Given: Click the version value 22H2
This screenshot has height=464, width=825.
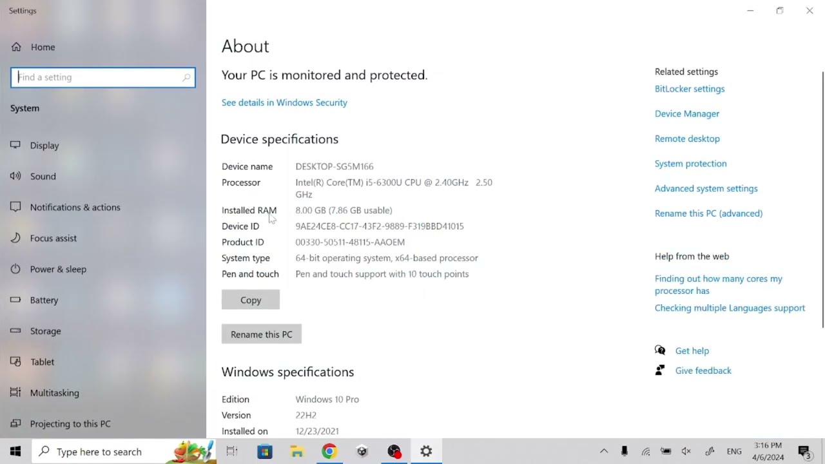Looking at the screenshot, I should (x=306, y=416).
